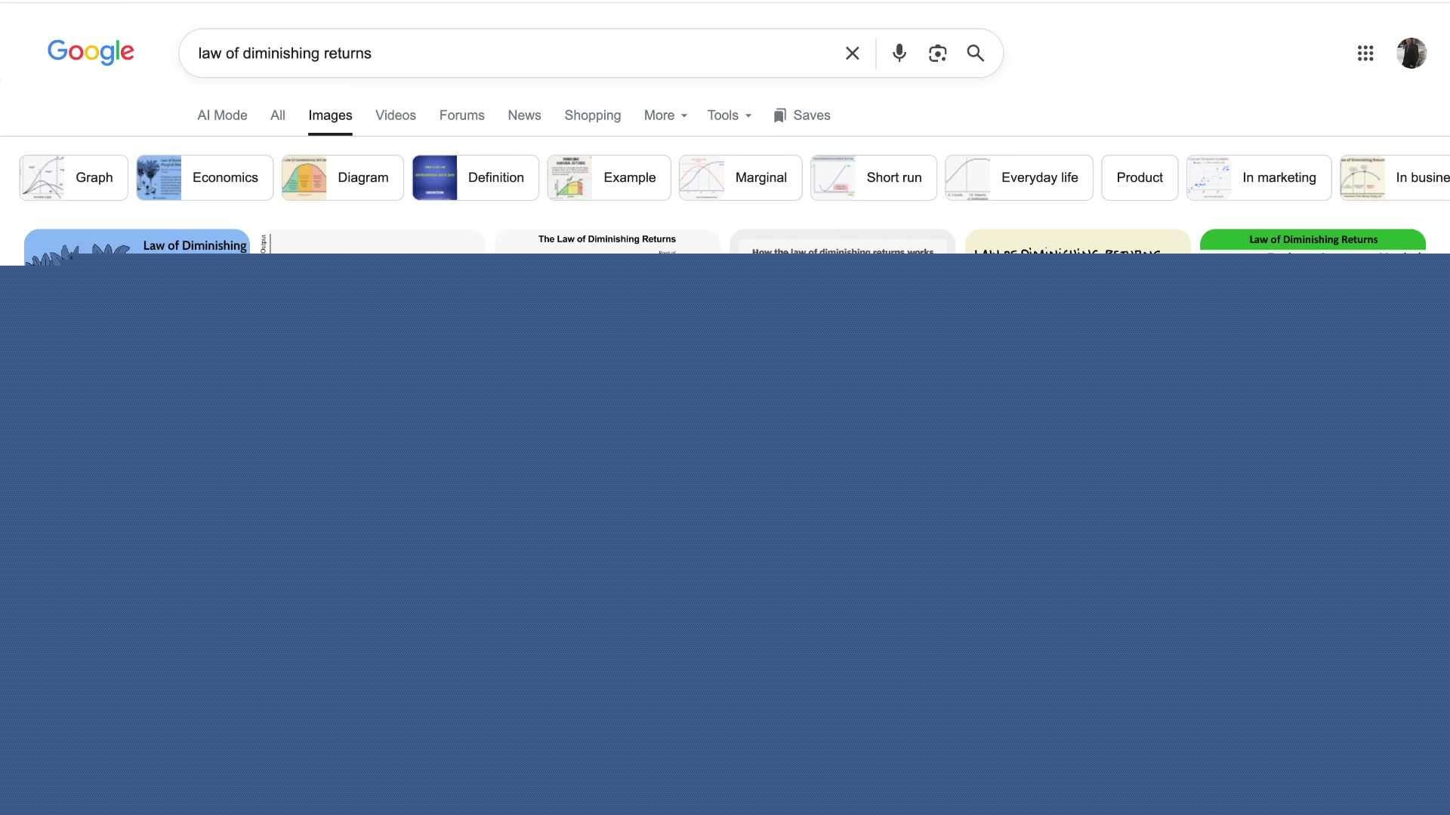This screenshot has height=815, width=1450.
Task: Open the Forums tab
Action: 462,115
